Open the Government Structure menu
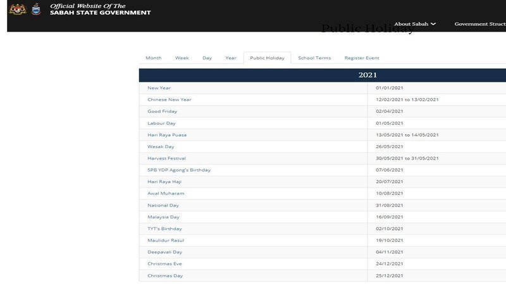This screenshot has height=285, width=506. 479,24
